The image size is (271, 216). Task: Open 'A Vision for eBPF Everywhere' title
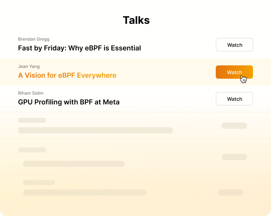click(x=67, y=75)
